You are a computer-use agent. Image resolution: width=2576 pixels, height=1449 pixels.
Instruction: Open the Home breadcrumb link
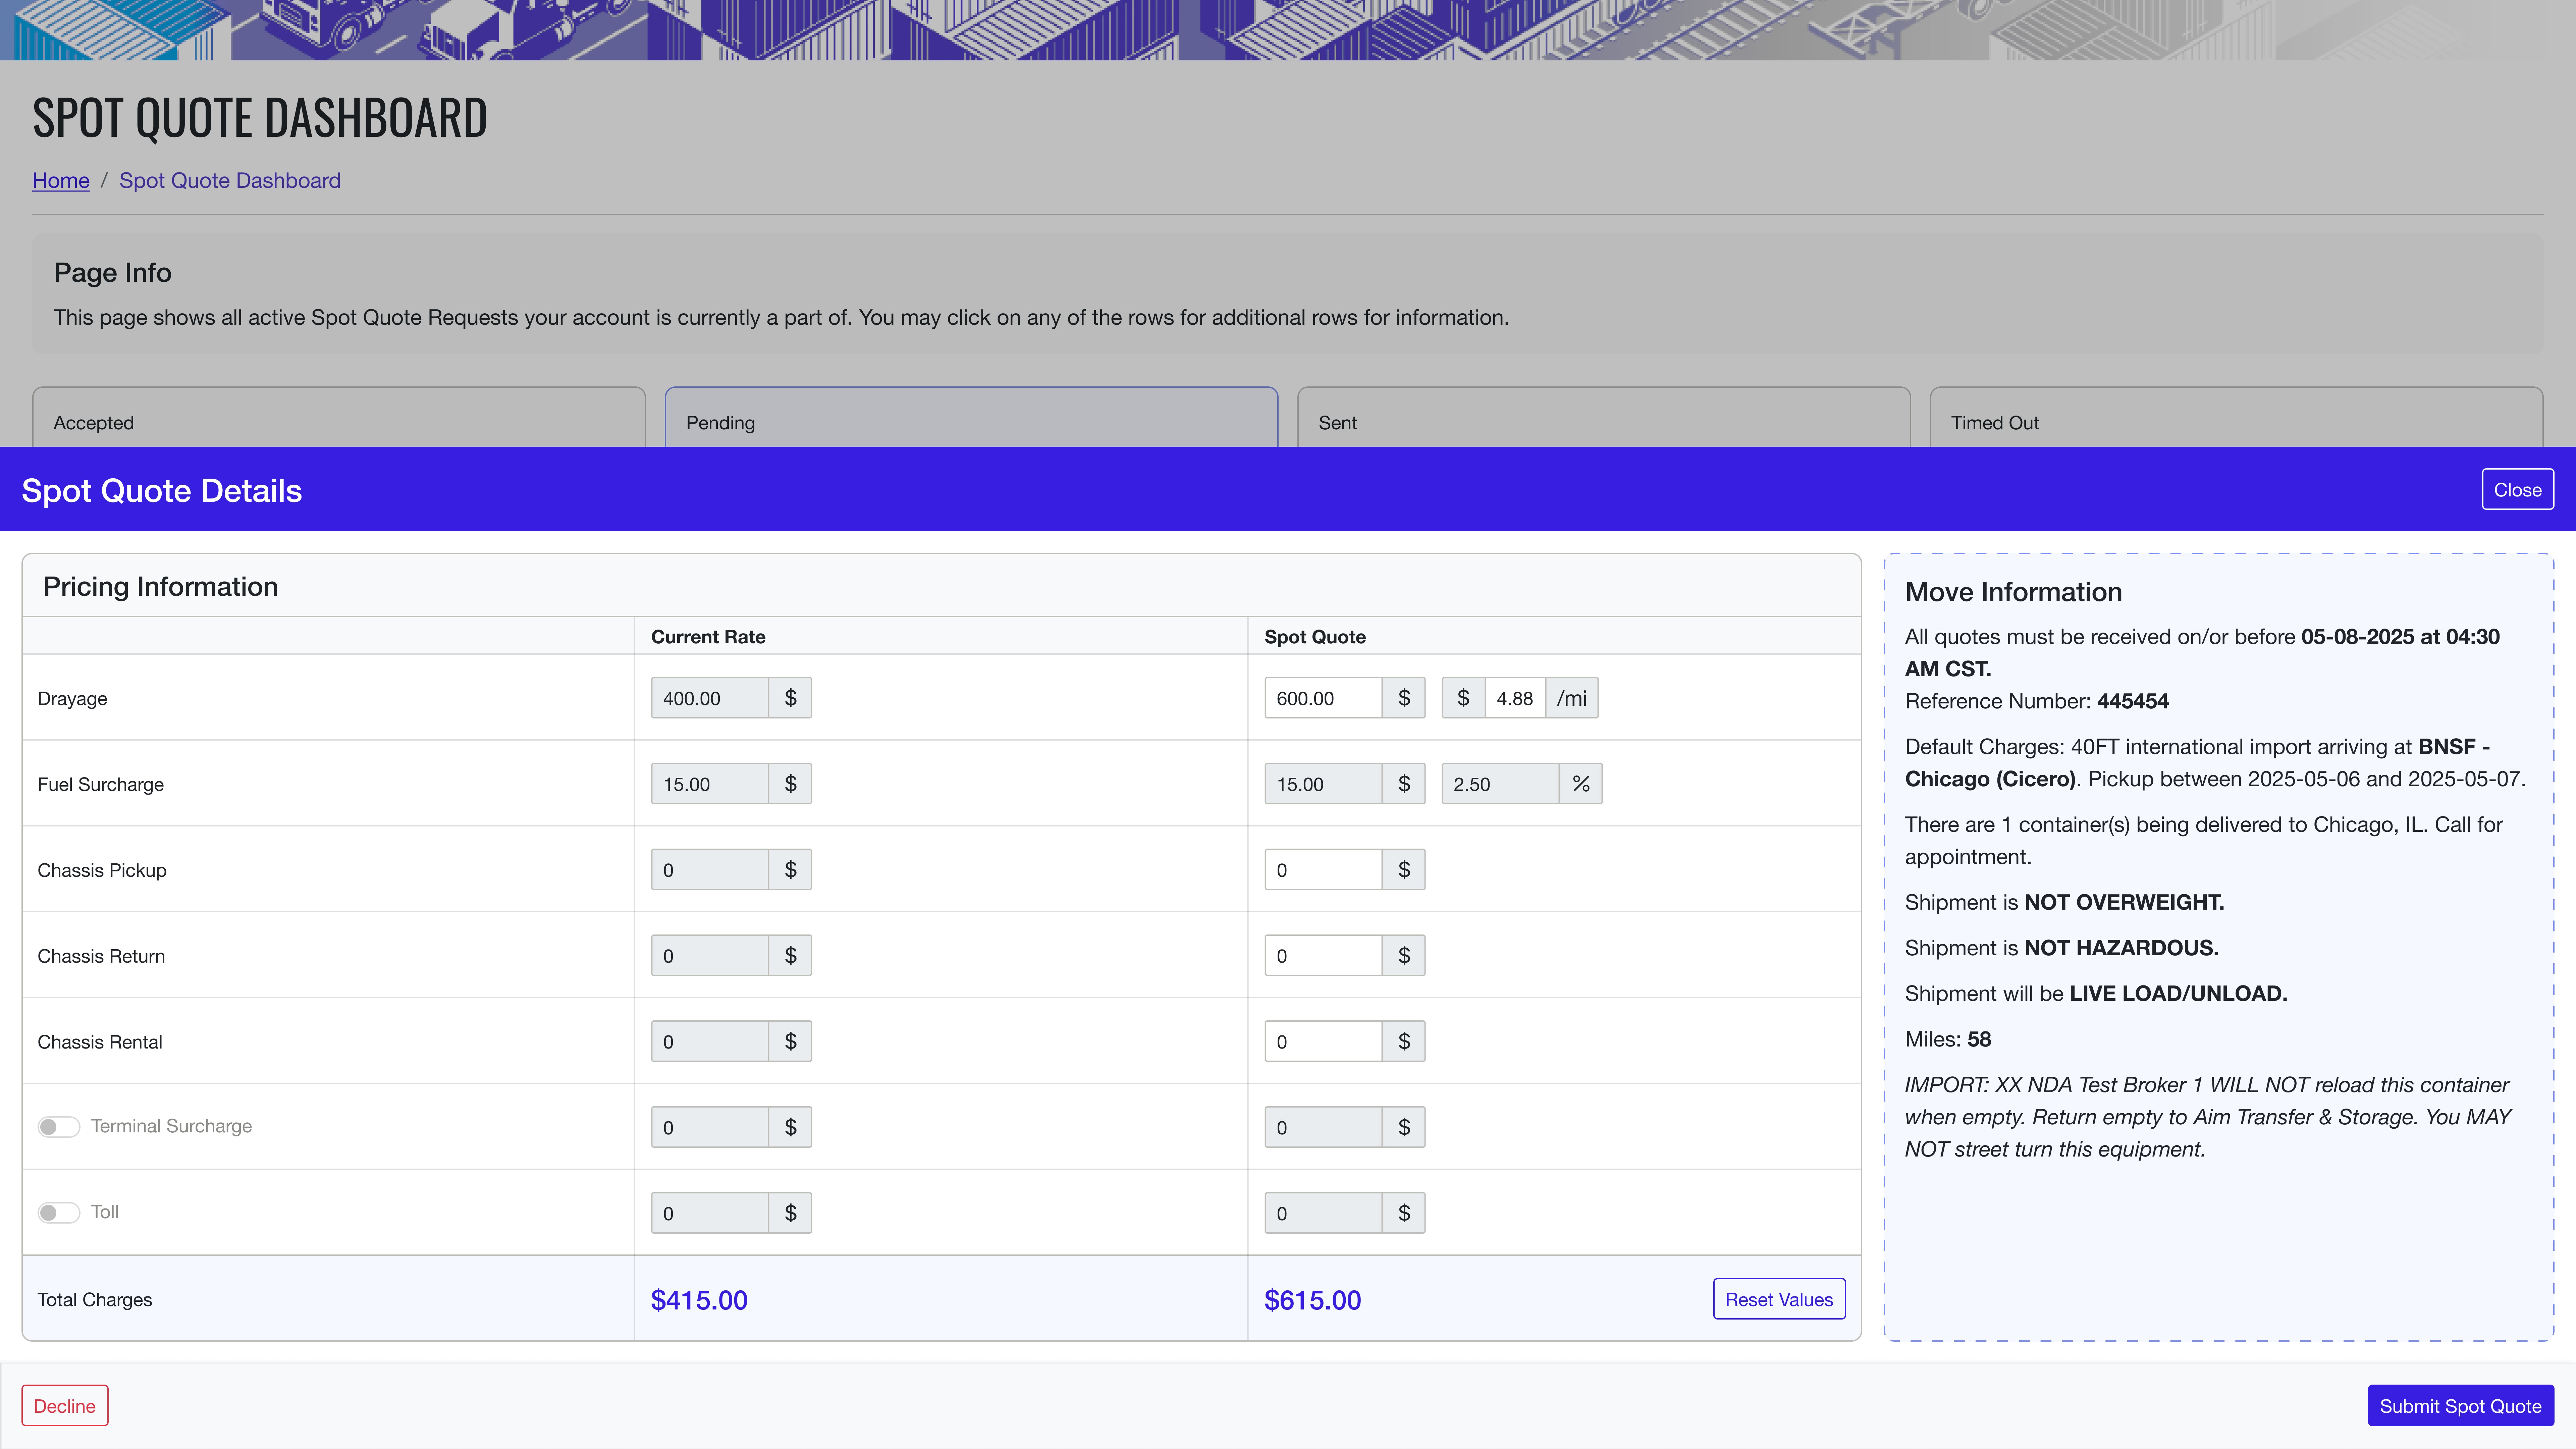coord(61,181)
